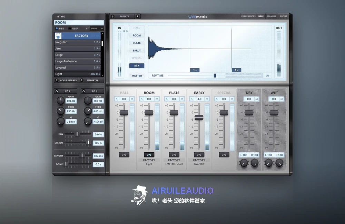Solo the HALL channel
The height and width of the screenshot is (224, 345).
(x=117, y=99)
